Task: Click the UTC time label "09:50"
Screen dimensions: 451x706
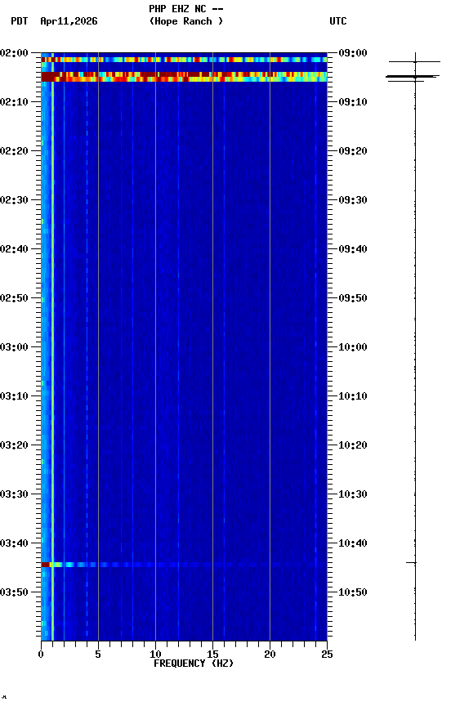Action: tap(353, 298)
